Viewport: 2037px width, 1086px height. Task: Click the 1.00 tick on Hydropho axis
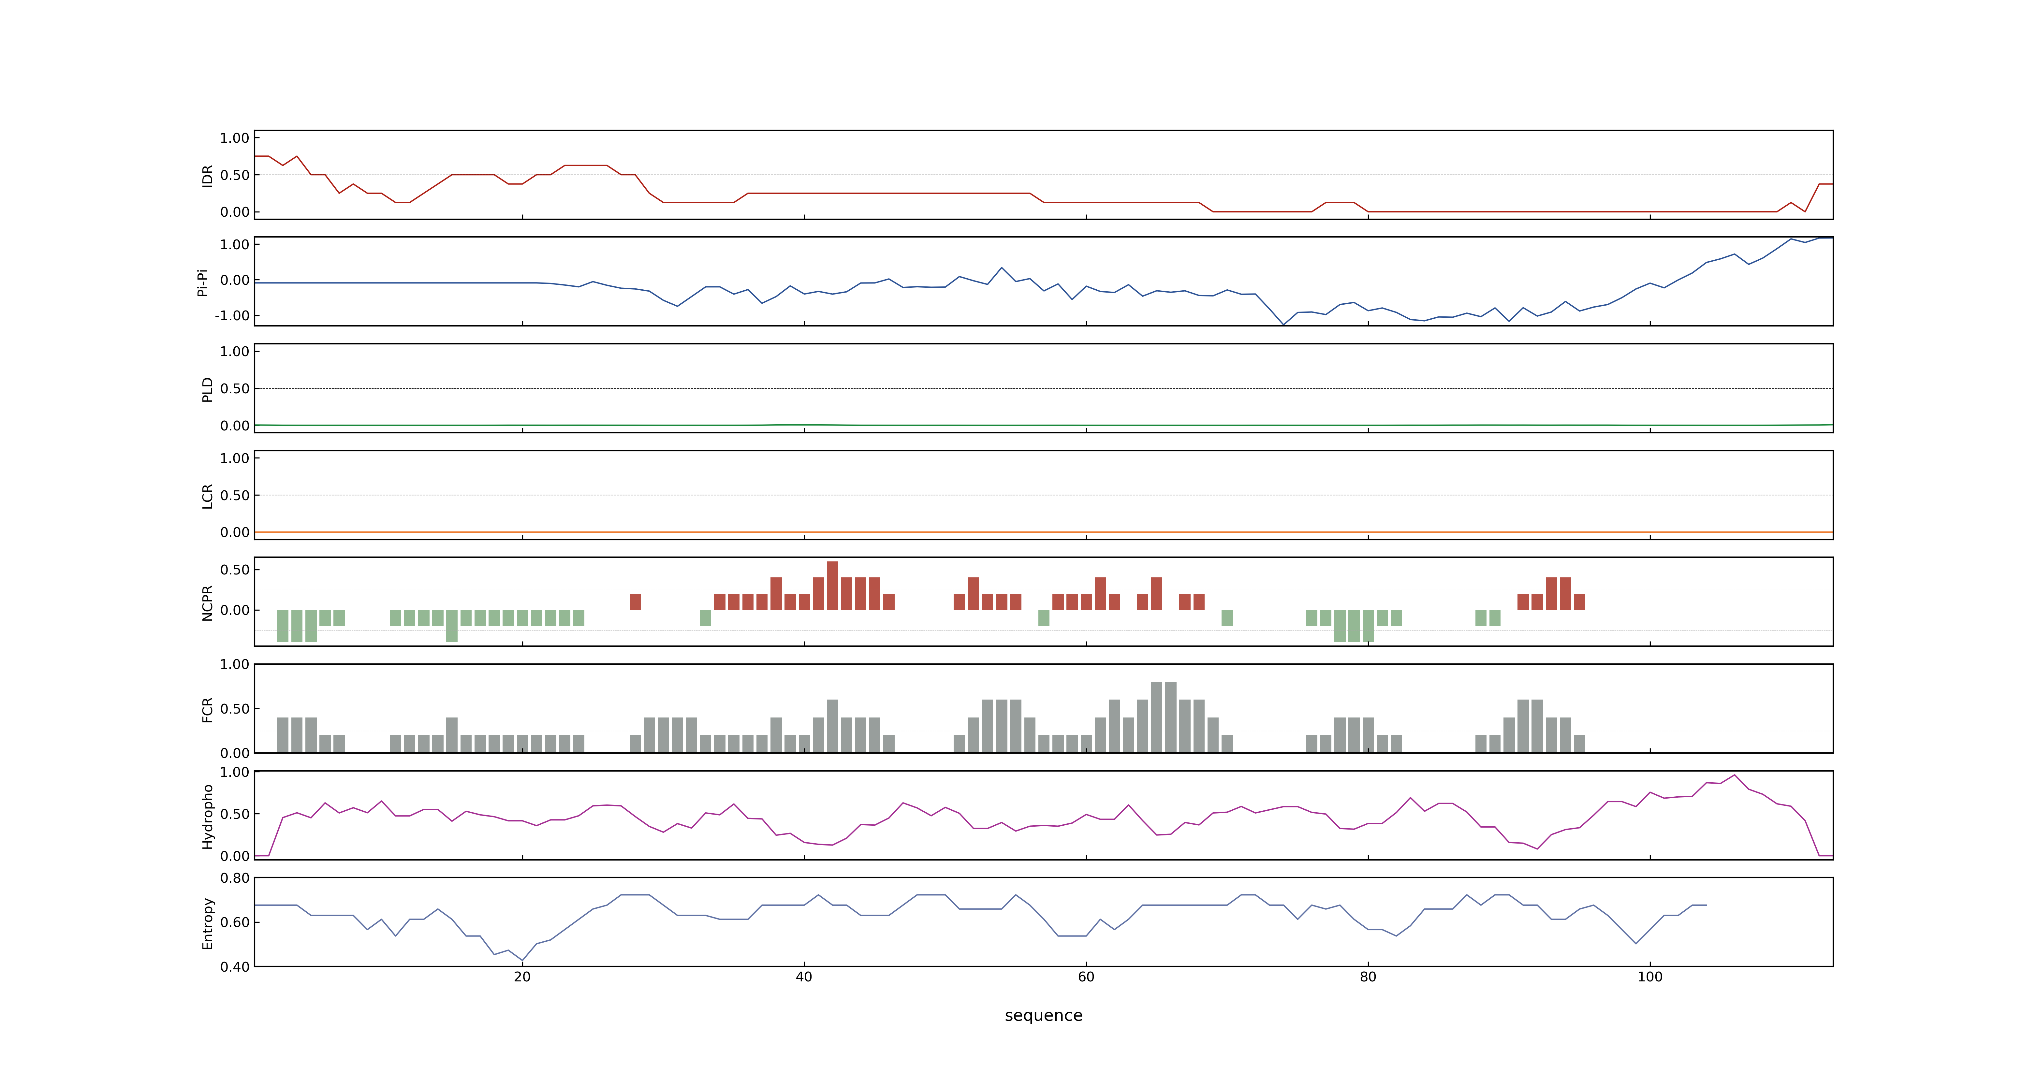pyautogui.click(x=235, y=772)
